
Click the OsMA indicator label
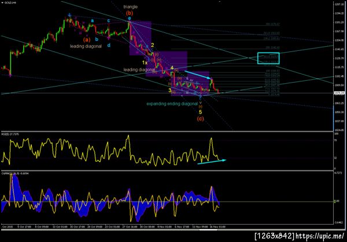point(15,173)
